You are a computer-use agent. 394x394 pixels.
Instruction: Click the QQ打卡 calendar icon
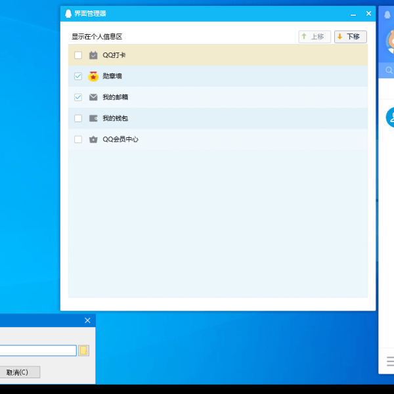(x=93, y=55)
